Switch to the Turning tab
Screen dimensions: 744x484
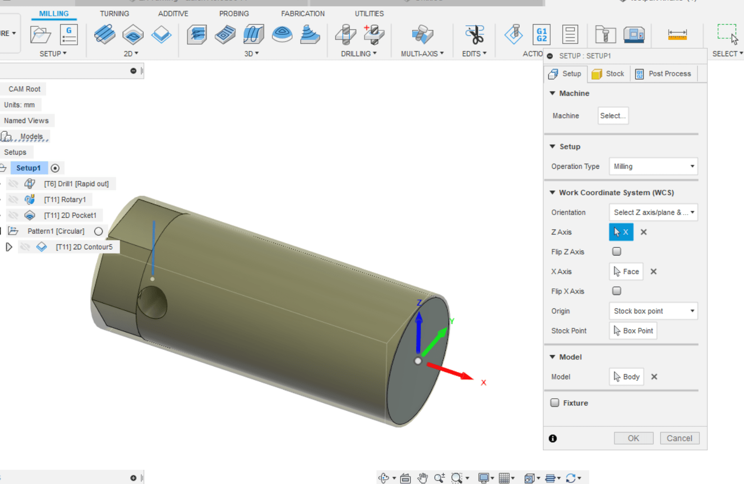click(114, 13)
